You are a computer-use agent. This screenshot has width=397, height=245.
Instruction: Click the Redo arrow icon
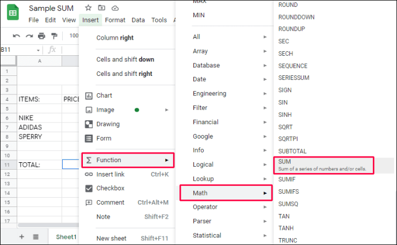pos(29,36)
